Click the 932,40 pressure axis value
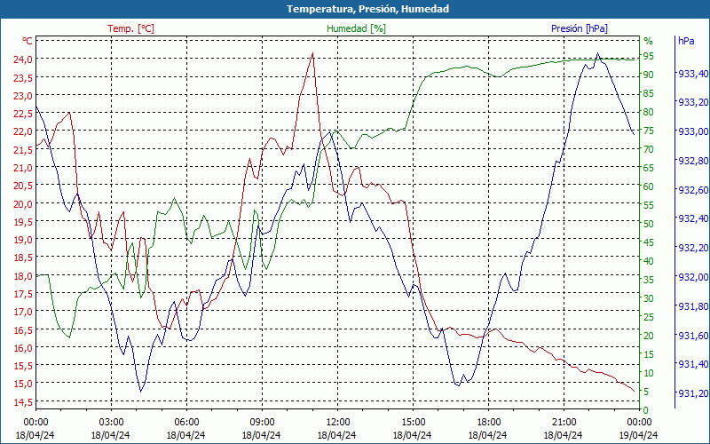710x444 pixels. point(693,218)
